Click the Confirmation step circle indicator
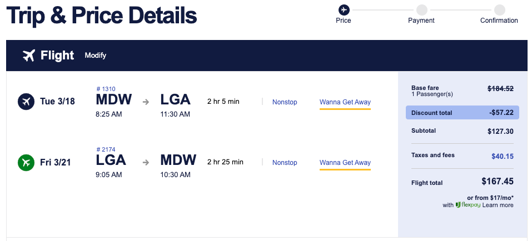The height and width of the screenshot is (241, 532). [499, 10]
